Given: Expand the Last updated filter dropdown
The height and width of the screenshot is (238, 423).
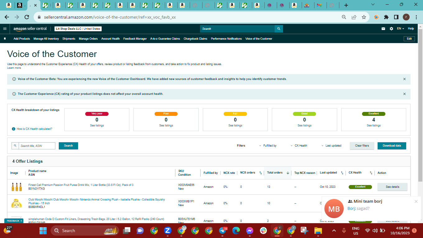Looking at the screenshot, I should click(331, 146).
